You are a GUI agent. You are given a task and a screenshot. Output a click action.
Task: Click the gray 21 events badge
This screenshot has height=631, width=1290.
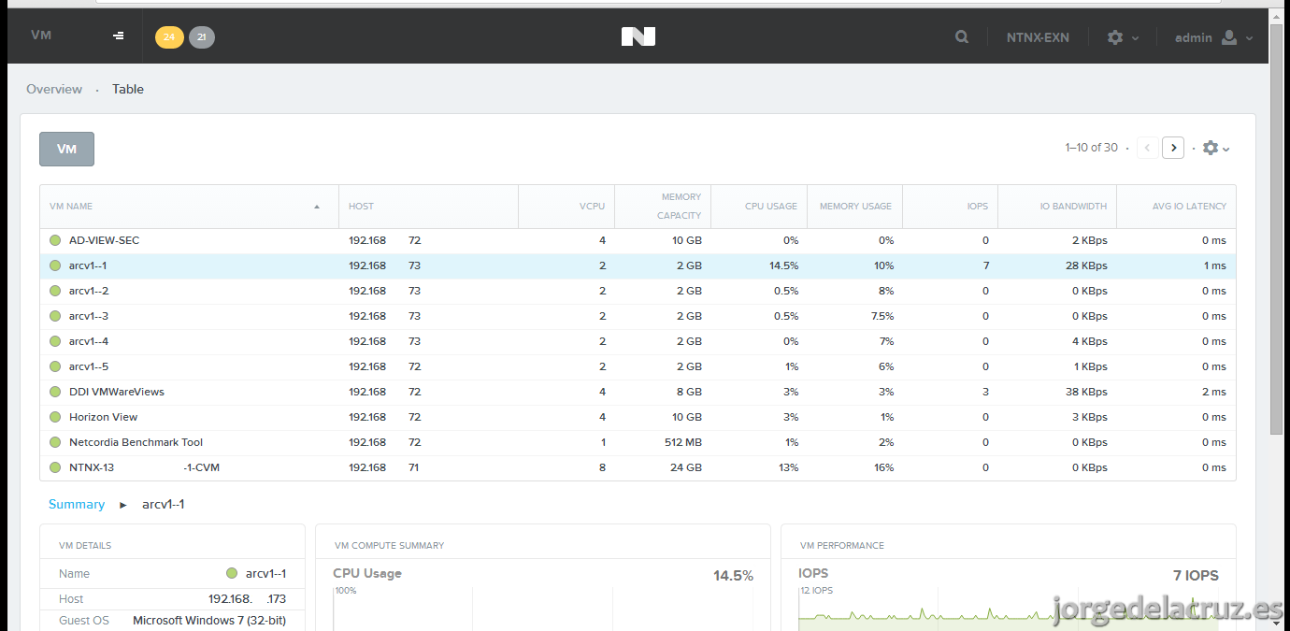point(202,37)
